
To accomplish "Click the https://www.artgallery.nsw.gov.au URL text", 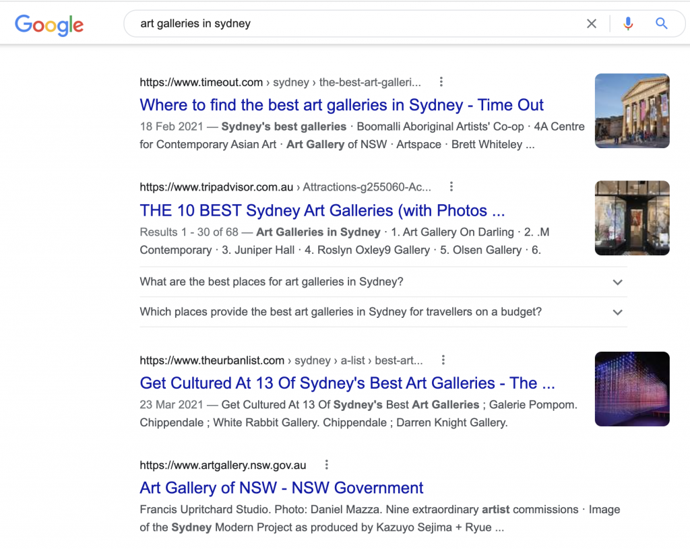I will tap(222, 465).
